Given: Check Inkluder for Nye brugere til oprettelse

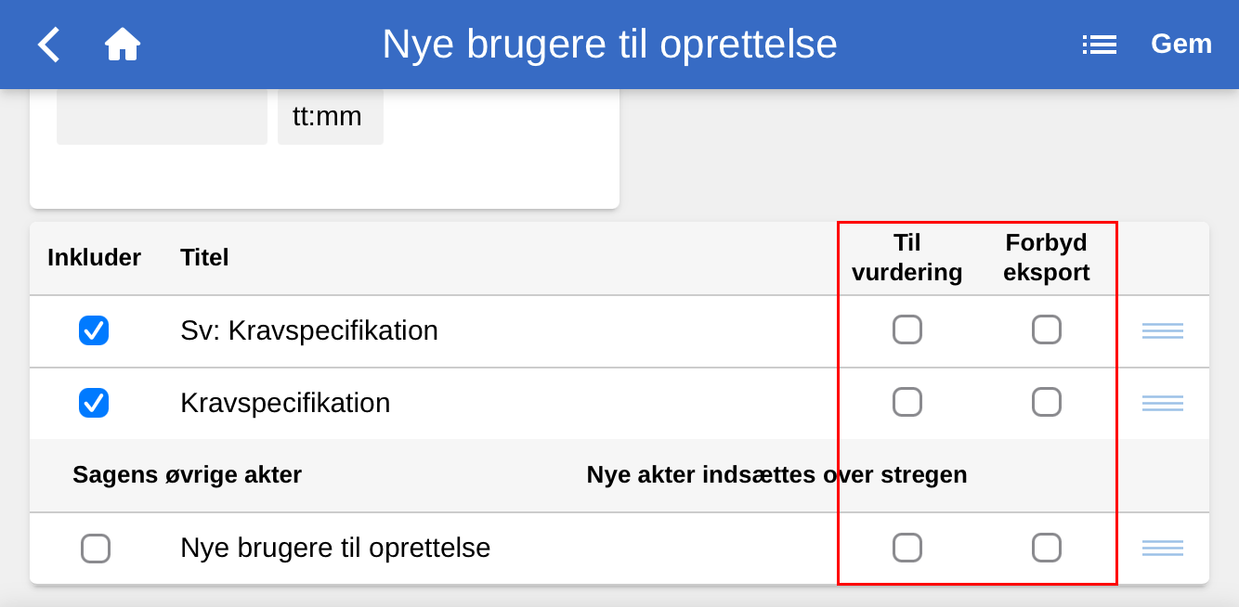Looking at the screenshot, I should coord(96,549).
